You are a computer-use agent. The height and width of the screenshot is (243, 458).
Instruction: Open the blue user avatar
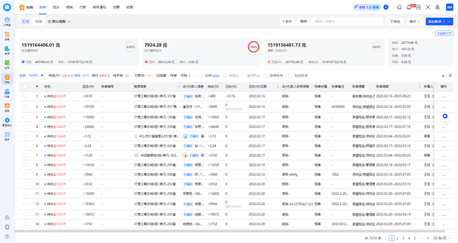click(x=449, y=7)
